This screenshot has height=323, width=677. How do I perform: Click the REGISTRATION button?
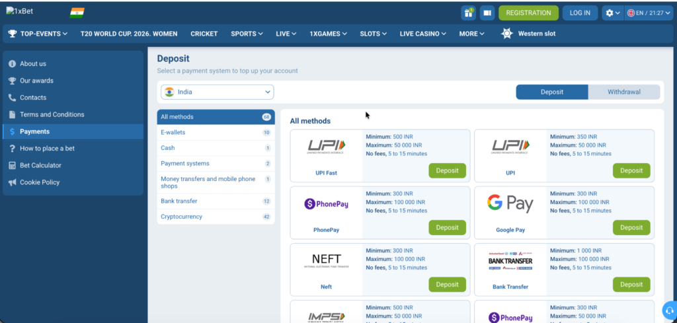coord(528,13)
